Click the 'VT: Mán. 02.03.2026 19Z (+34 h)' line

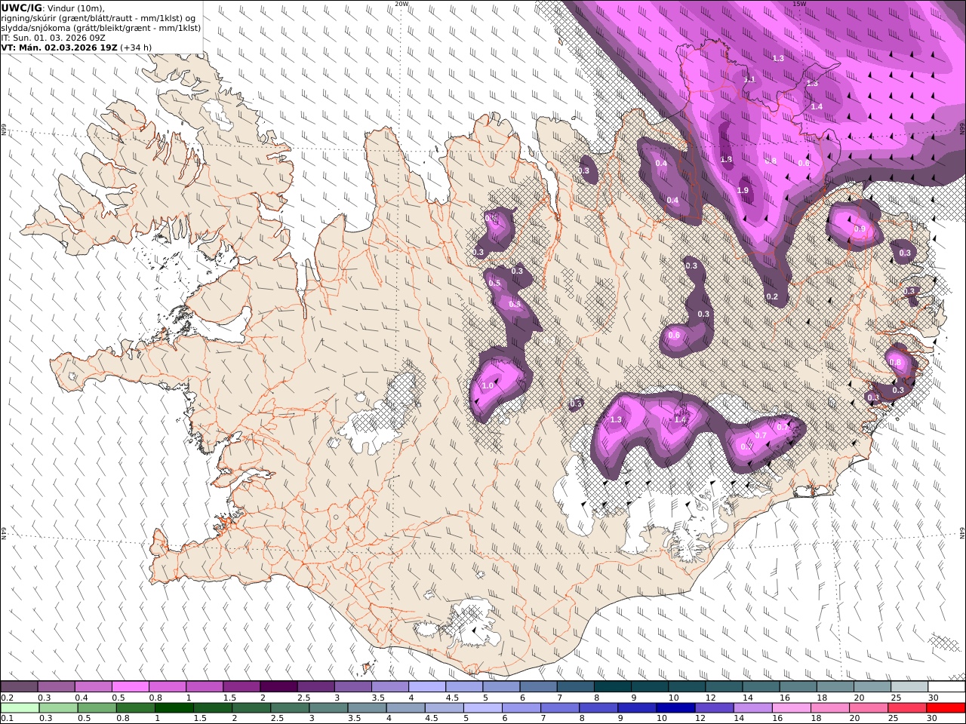[76, 47]
